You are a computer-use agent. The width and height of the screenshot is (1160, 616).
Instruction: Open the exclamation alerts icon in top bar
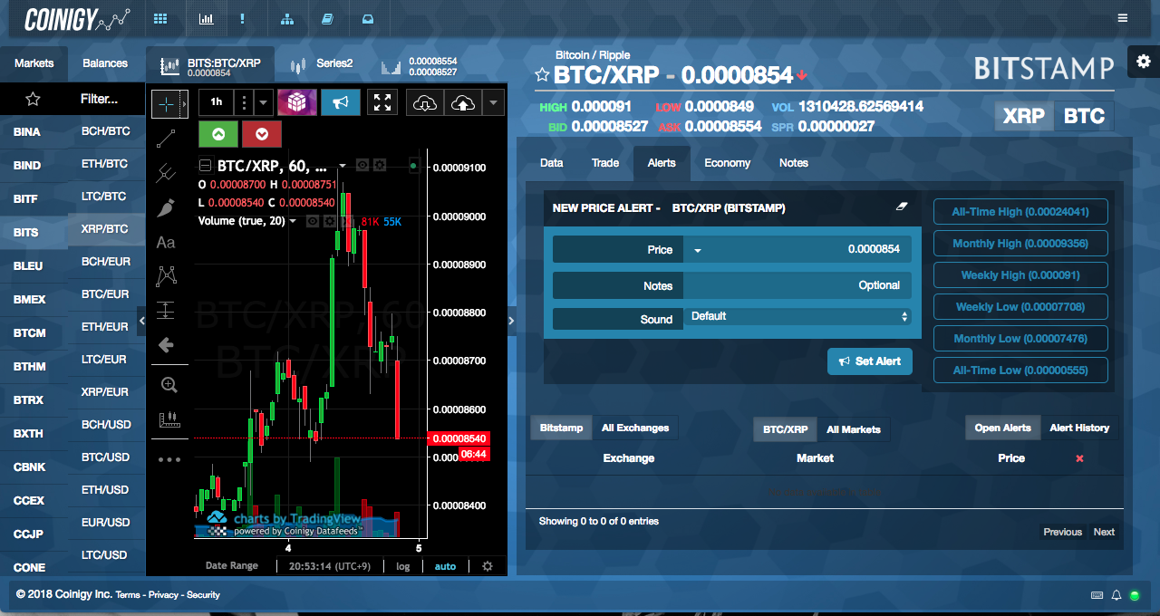tap(242, 18)
